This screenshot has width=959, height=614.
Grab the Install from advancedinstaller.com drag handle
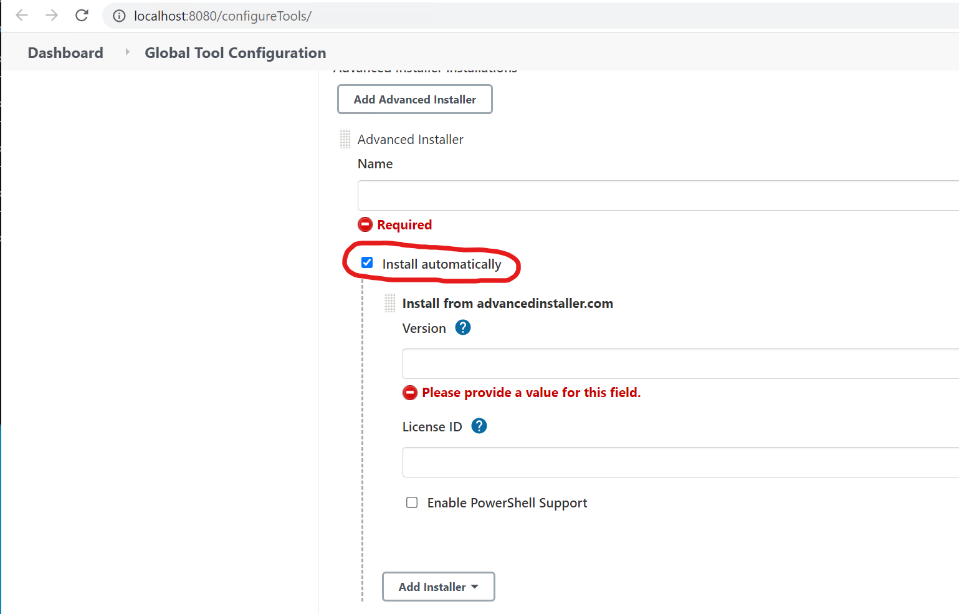pyautogui.click(x=390, y=303)
